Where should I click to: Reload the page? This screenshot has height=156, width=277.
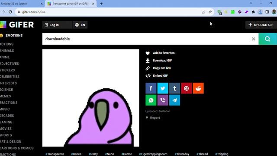pos(10,12)
